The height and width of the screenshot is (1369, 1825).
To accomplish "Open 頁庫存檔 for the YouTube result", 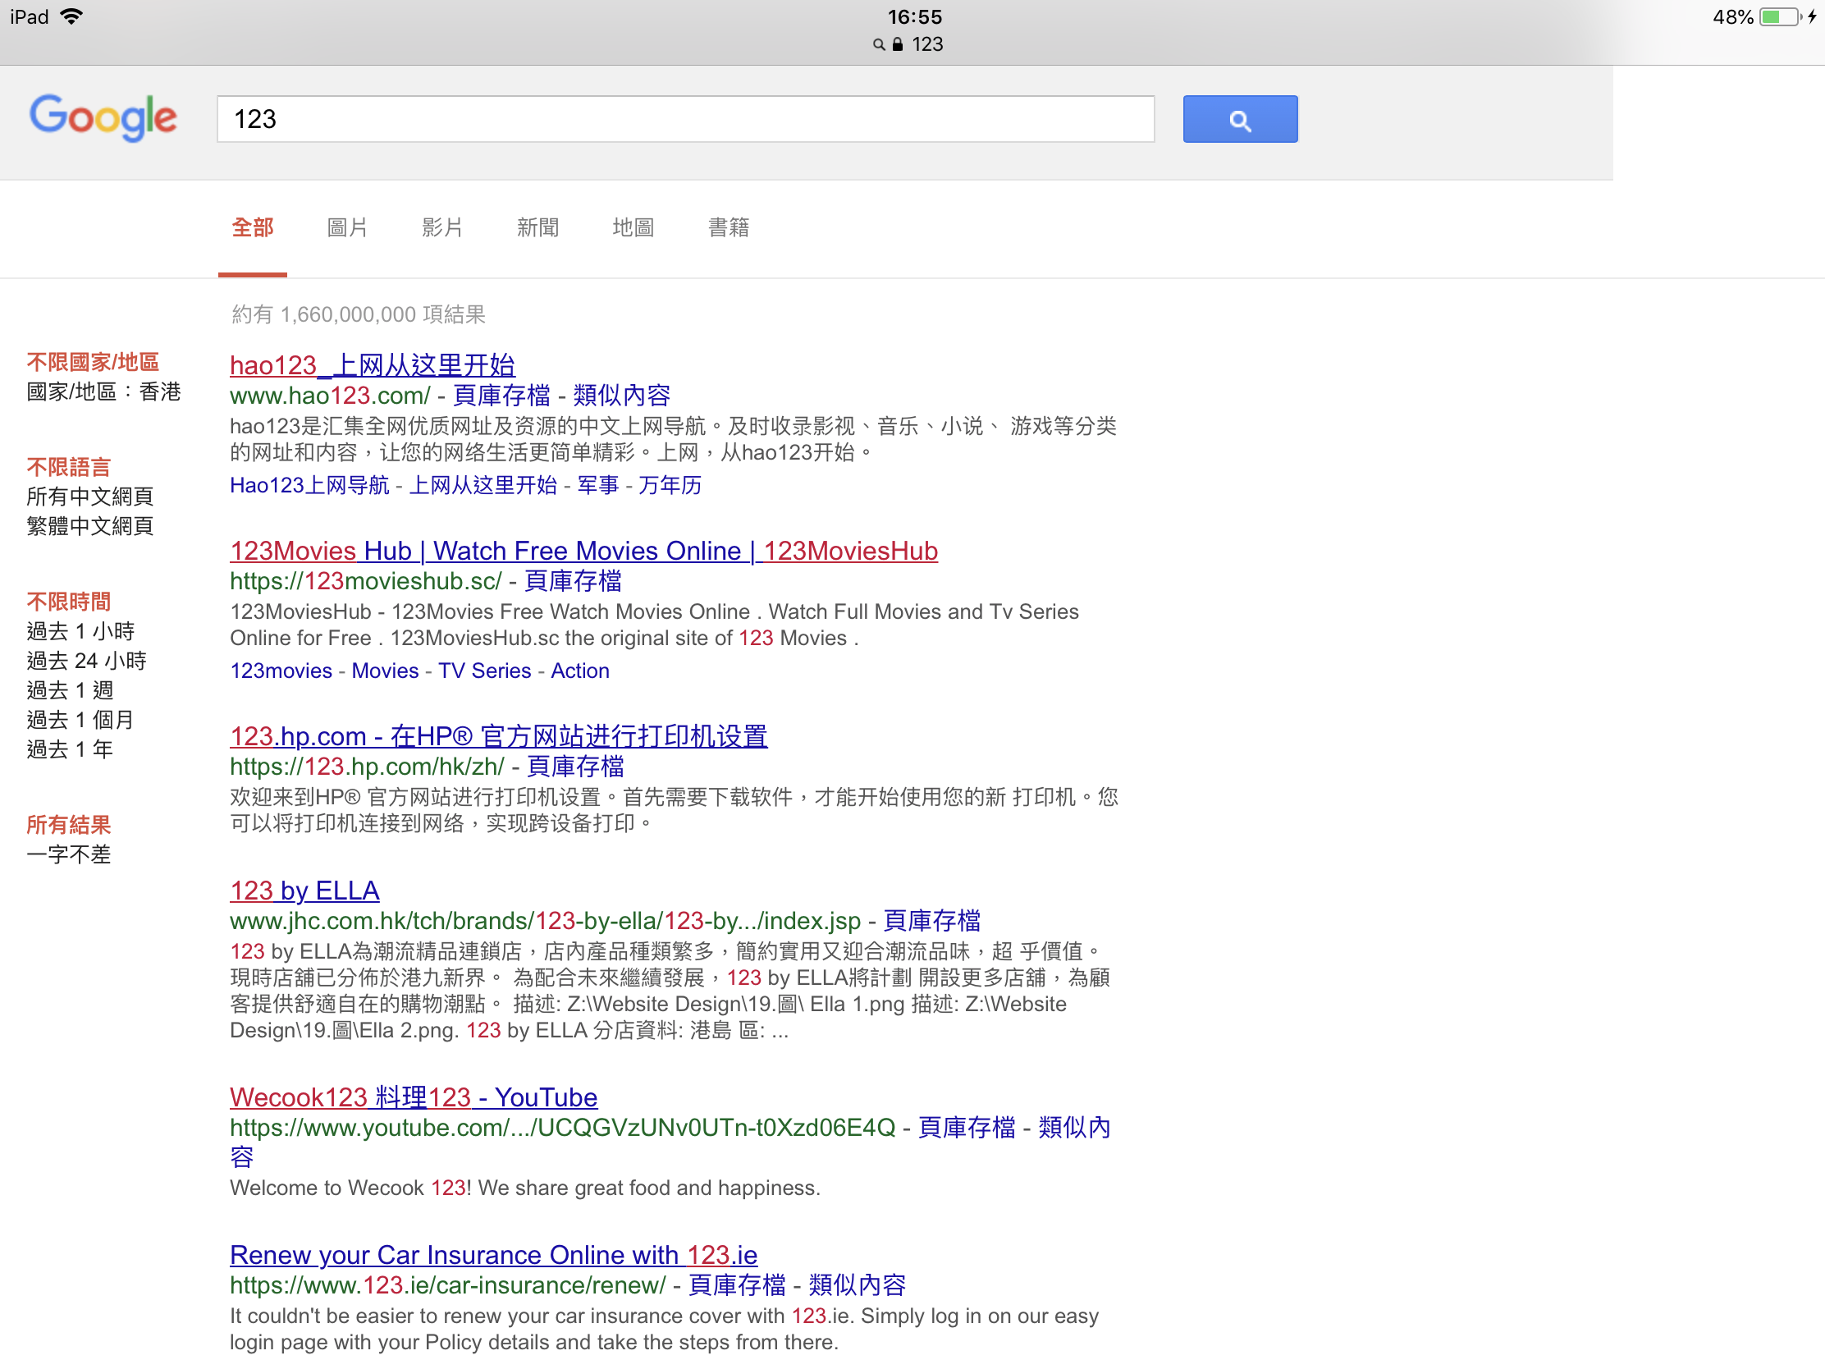I will (967, 1129).
